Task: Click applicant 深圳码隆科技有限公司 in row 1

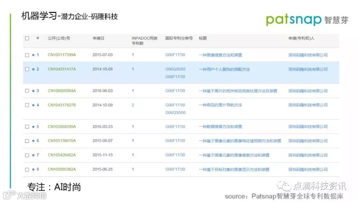Action: 308,55
